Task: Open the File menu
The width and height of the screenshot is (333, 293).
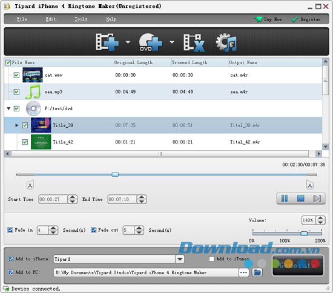Action: [x=22, y=19]
